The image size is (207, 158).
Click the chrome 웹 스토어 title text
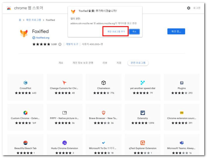pyautogui.click(x=28, y=8)
